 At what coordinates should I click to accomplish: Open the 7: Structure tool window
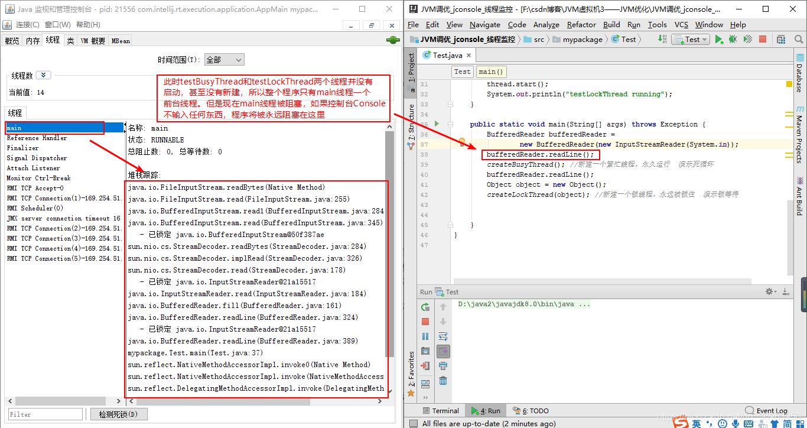(411, 127)
